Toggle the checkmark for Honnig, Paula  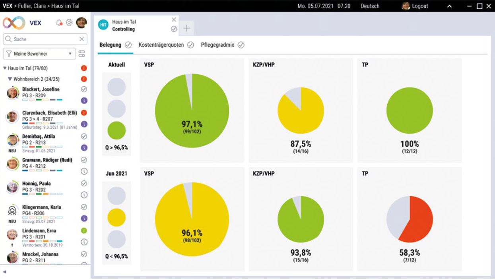coord(84,184)
